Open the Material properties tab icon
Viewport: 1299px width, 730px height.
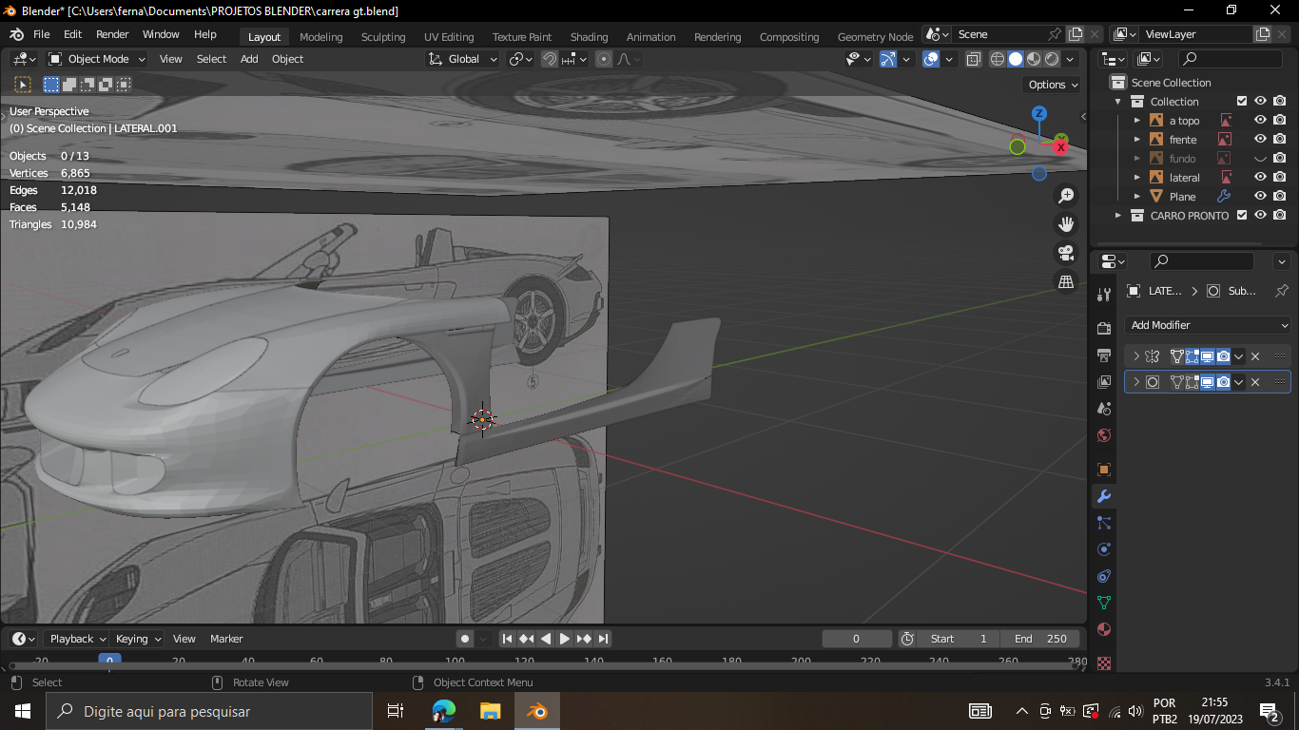point(1104,629)
